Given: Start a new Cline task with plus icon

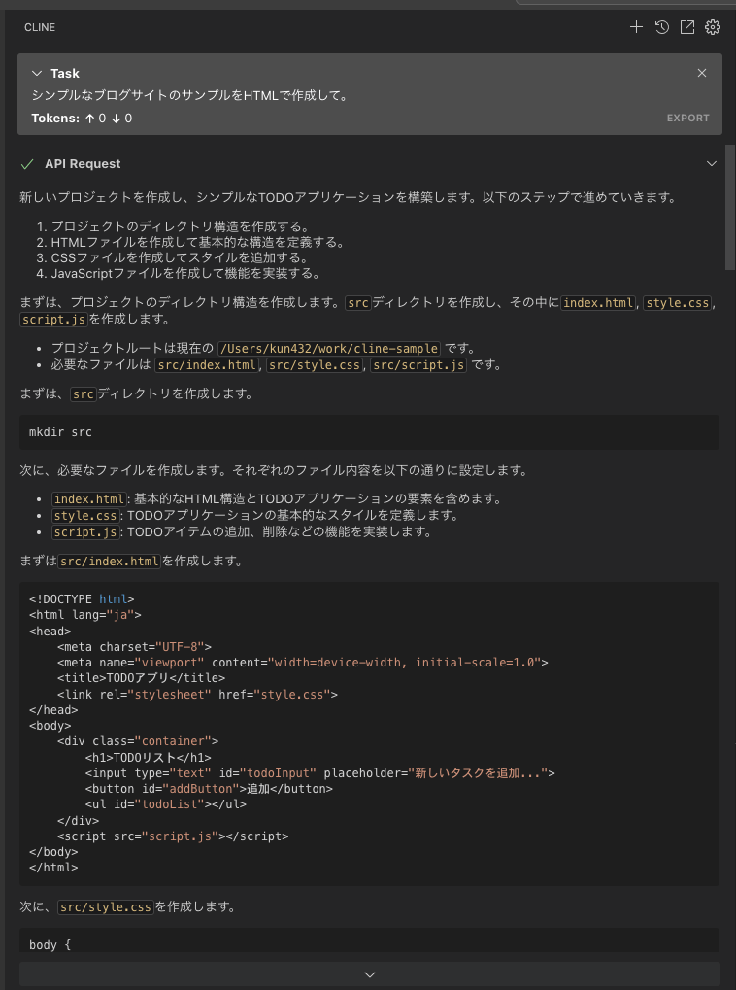Looking at the screenshot, I should (x=636, y=27).
